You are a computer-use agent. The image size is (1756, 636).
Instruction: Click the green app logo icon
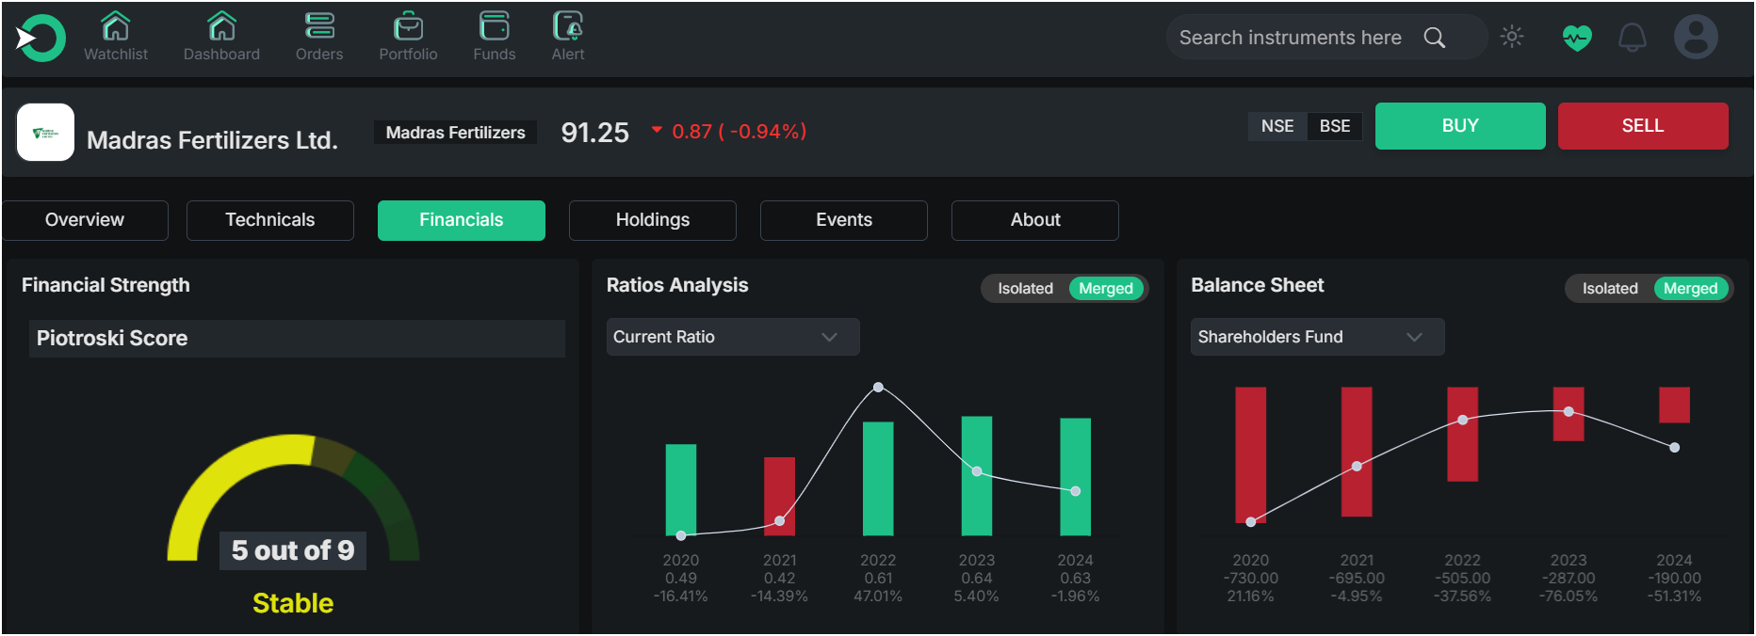[x=41, y=39]
